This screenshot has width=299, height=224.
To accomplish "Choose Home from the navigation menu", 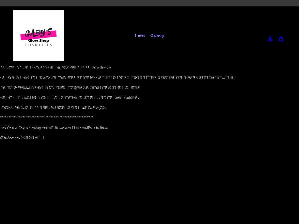I will click(140, 35).
